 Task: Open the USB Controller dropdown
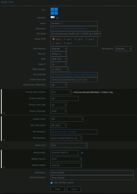pyautogui.click(x=60, y=69)
